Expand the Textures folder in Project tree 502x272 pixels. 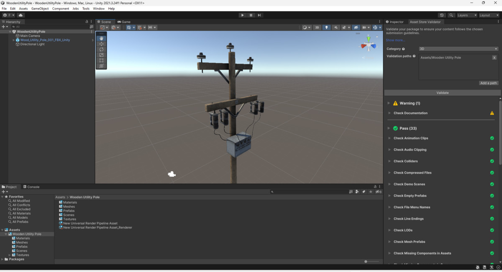point(10,255)
